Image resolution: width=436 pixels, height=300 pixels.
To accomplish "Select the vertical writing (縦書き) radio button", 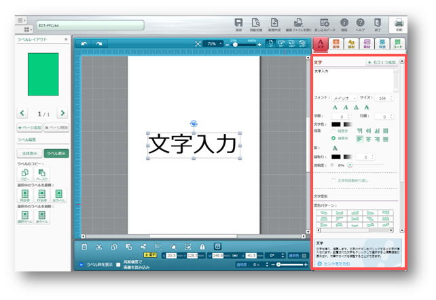I will coord(333,131).
